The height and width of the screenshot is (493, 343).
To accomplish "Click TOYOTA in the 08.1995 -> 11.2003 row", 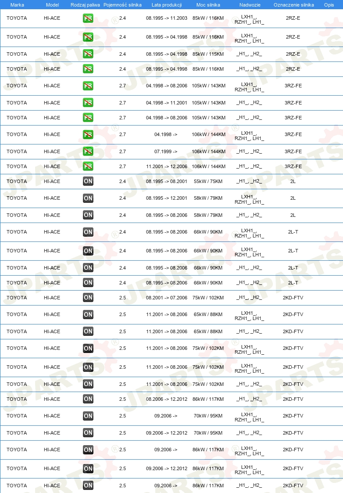I will [17, 18].
